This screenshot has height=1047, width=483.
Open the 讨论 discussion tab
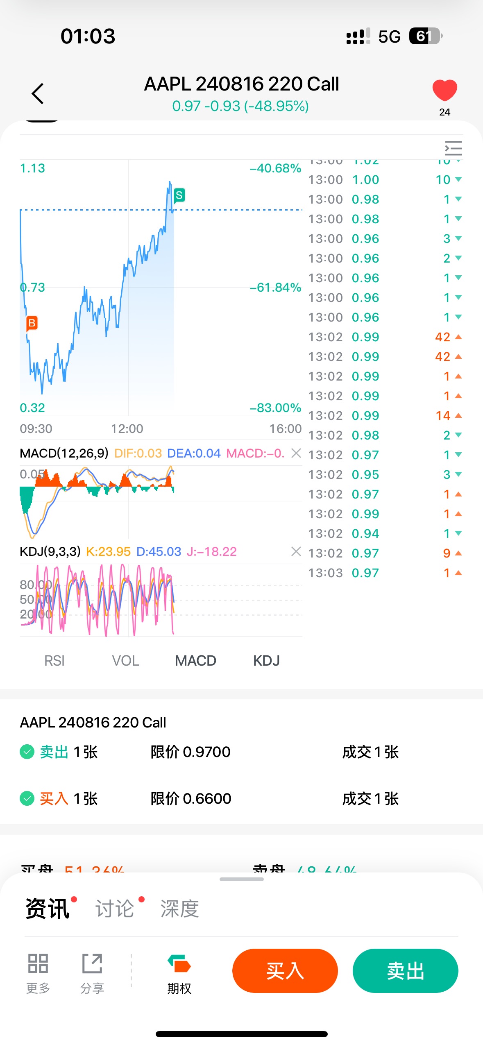point(115,909)
